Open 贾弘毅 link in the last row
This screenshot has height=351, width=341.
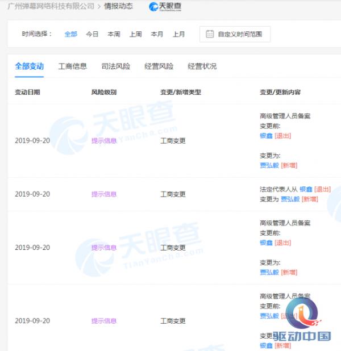tap(269, 316)
